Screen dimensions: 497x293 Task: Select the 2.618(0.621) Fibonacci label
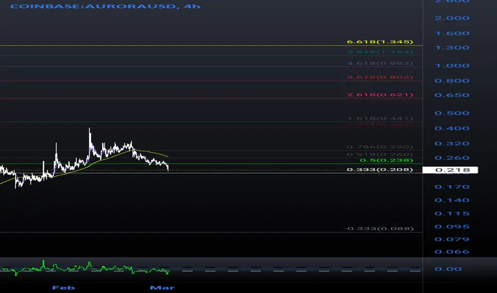point(380,95)
